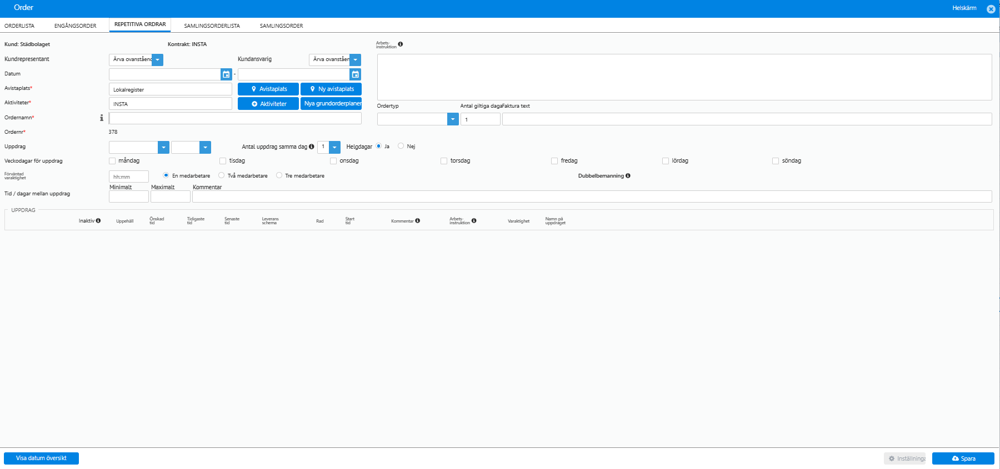Click inside the Arbetsinstruktion text area
The width and height of the screenshot is (1000, 469).
coord(684,77)
